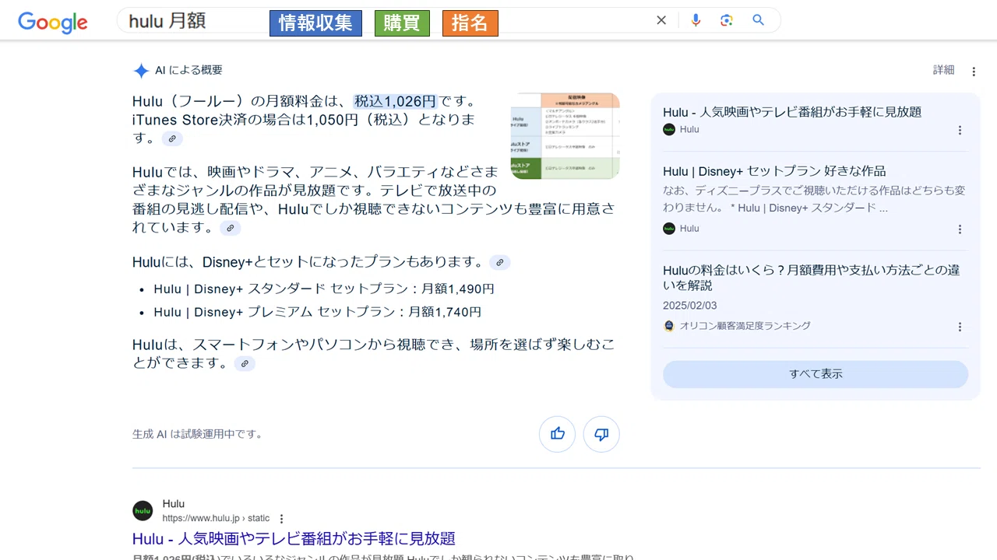This screenshot has height=560, width=997.
Task: Open source link chip after プランもあります
Action: coord(500,262)
